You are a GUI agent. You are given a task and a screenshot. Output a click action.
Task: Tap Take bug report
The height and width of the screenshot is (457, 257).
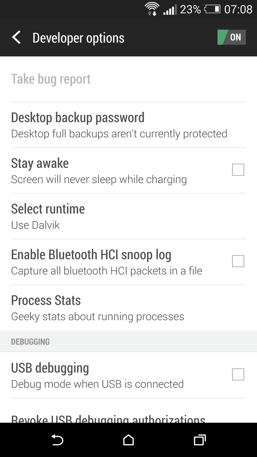(128, 79)
